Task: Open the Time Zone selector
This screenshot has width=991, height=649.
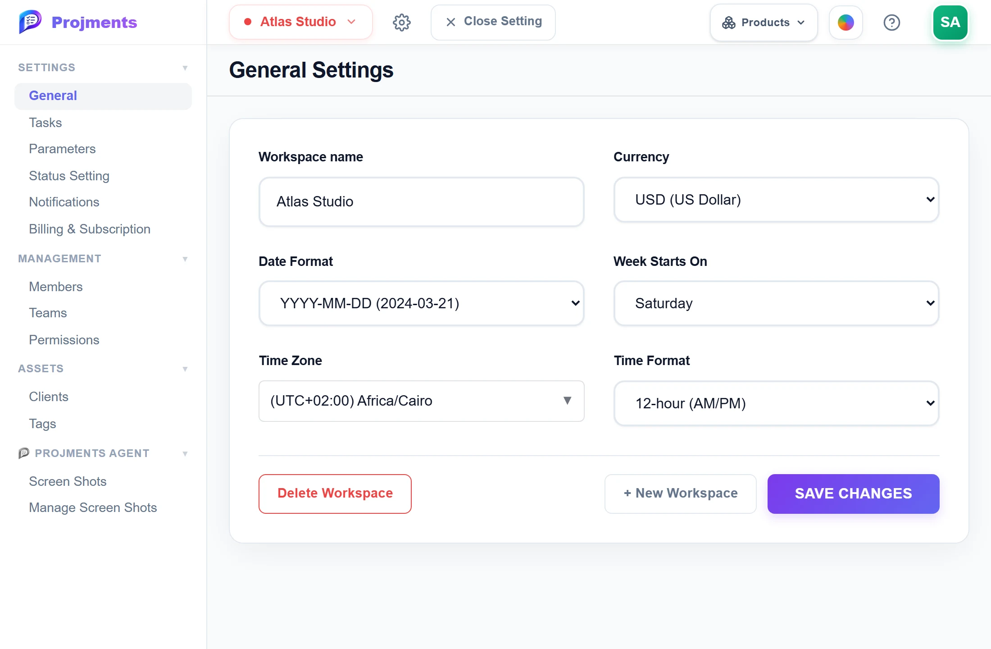Action: point(421,401)
